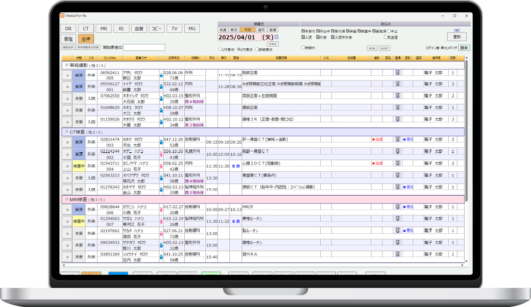Image resolution: width=531 pixels, height=307 pixels.
Task: Check the 時間外 checkbox
Action: pos(303,48)
